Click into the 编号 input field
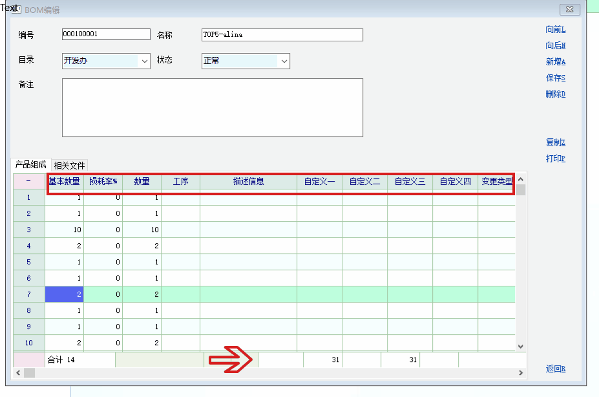Image resolution: width=599 pixels, height=397 pixels. (x=105, y=34)
